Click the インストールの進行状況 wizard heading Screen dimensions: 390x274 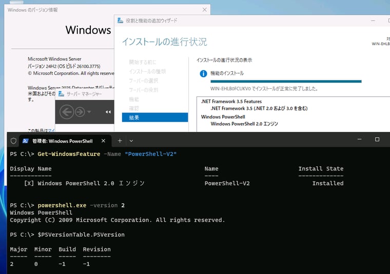(x=164, y=42)
